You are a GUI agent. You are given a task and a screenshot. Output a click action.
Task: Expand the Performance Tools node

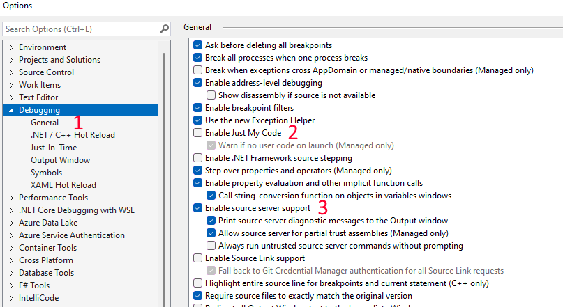(11, 198)
